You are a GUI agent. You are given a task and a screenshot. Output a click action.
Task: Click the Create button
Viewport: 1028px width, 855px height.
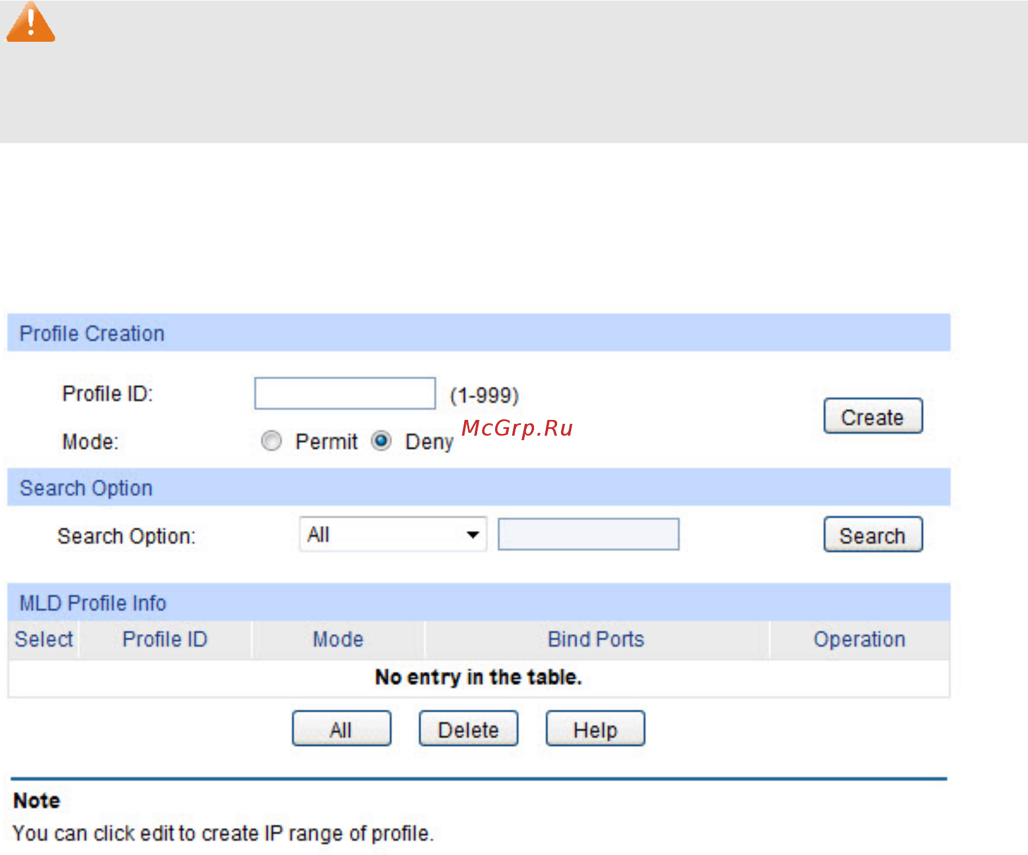(x=873, y=416)
